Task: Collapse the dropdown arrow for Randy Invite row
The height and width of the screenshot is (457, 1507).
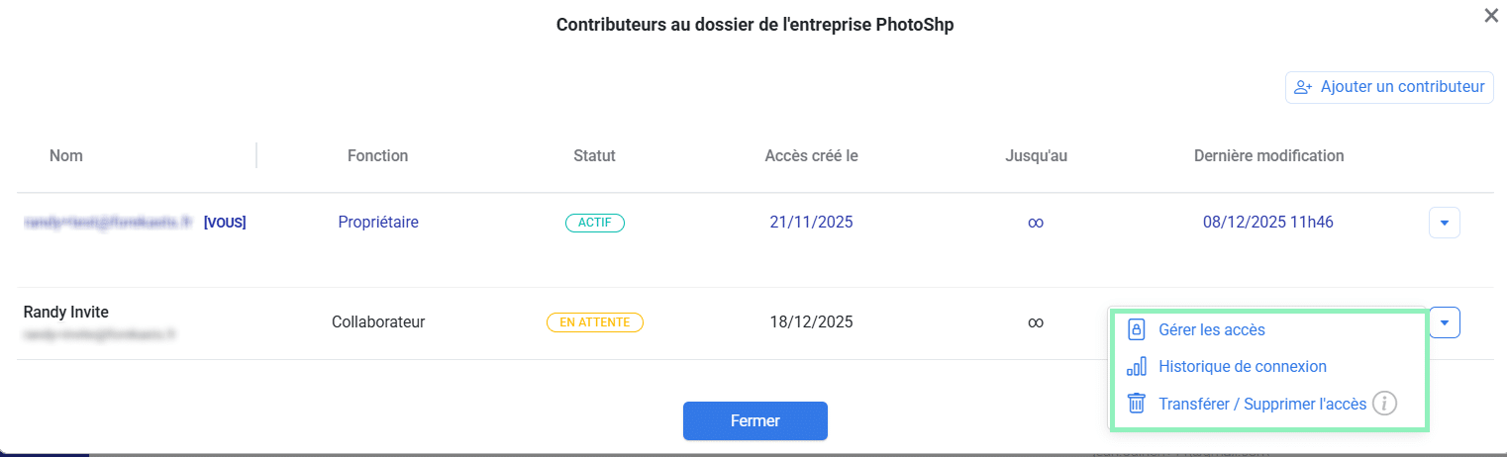Action: click(1444, 322)
